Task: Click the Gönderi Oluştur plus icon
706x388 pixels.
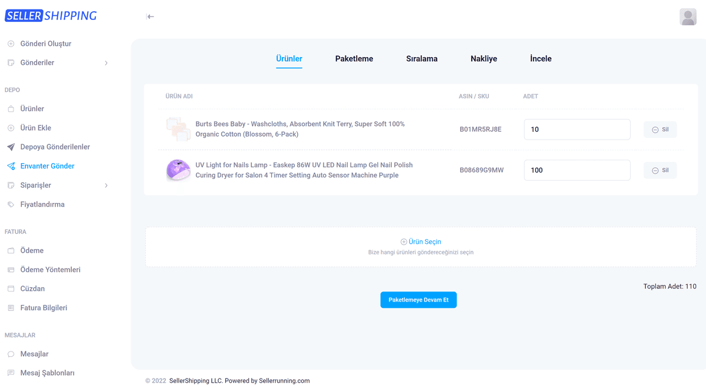Action: (x=11, y=44)
